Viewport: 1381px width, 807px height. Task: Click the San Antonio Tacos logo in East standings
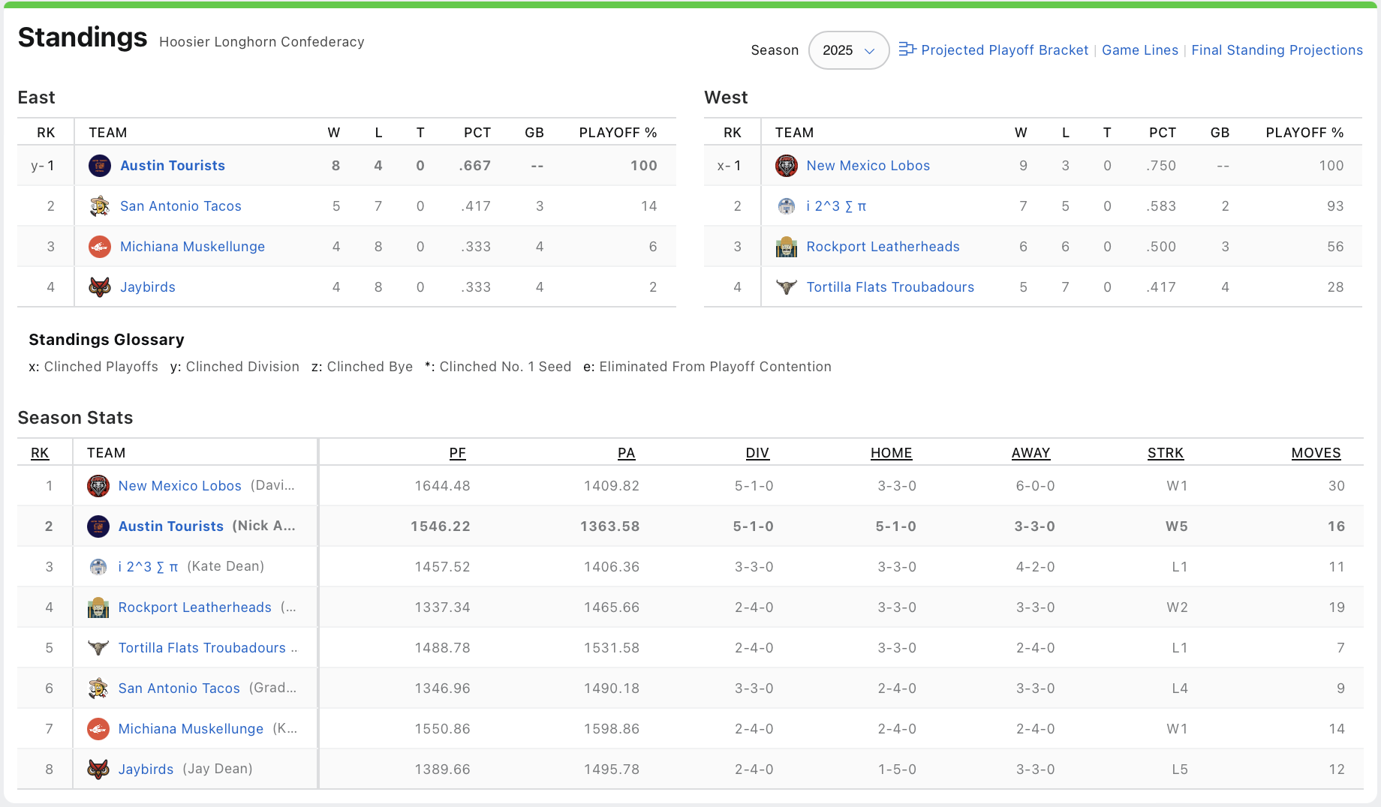click(x=100, y=206)
